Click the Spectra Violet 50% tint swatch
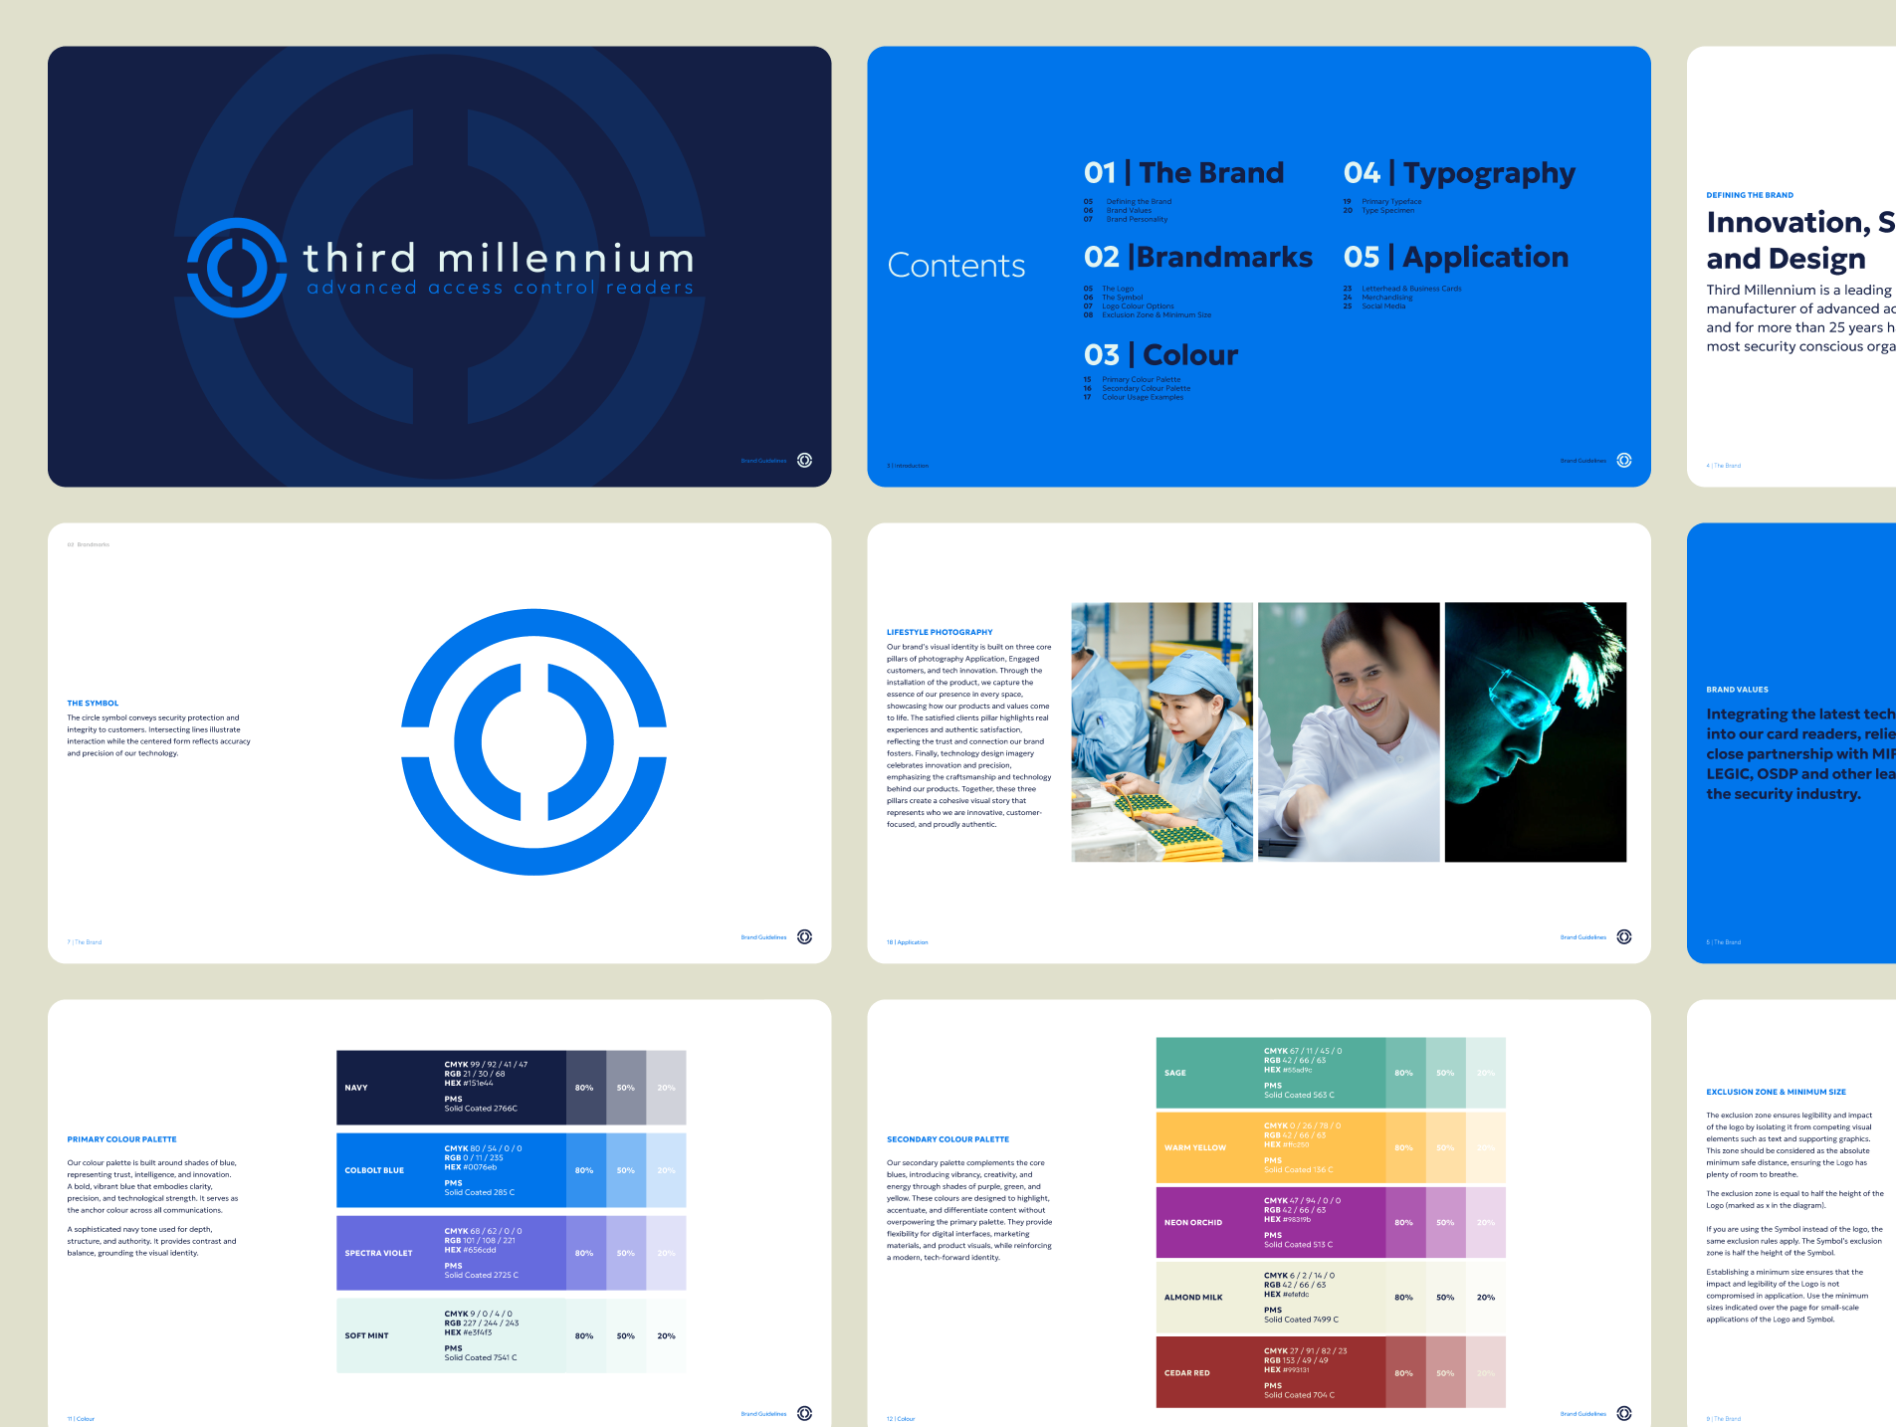 point(626,1253)
